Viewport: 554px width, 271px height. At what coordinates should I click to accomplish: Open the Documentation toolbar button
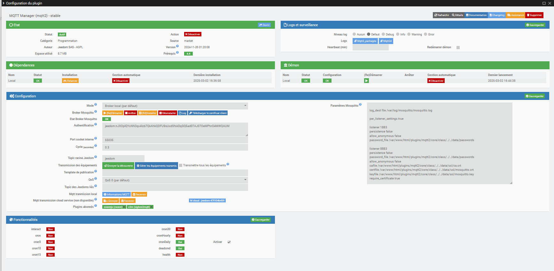click(476, 15)
